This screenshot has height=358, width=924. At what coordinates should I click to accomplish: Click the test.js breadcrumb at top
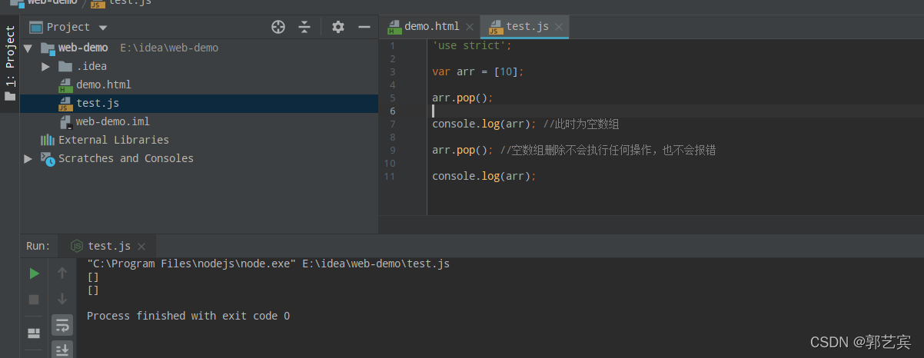[121, 2]
